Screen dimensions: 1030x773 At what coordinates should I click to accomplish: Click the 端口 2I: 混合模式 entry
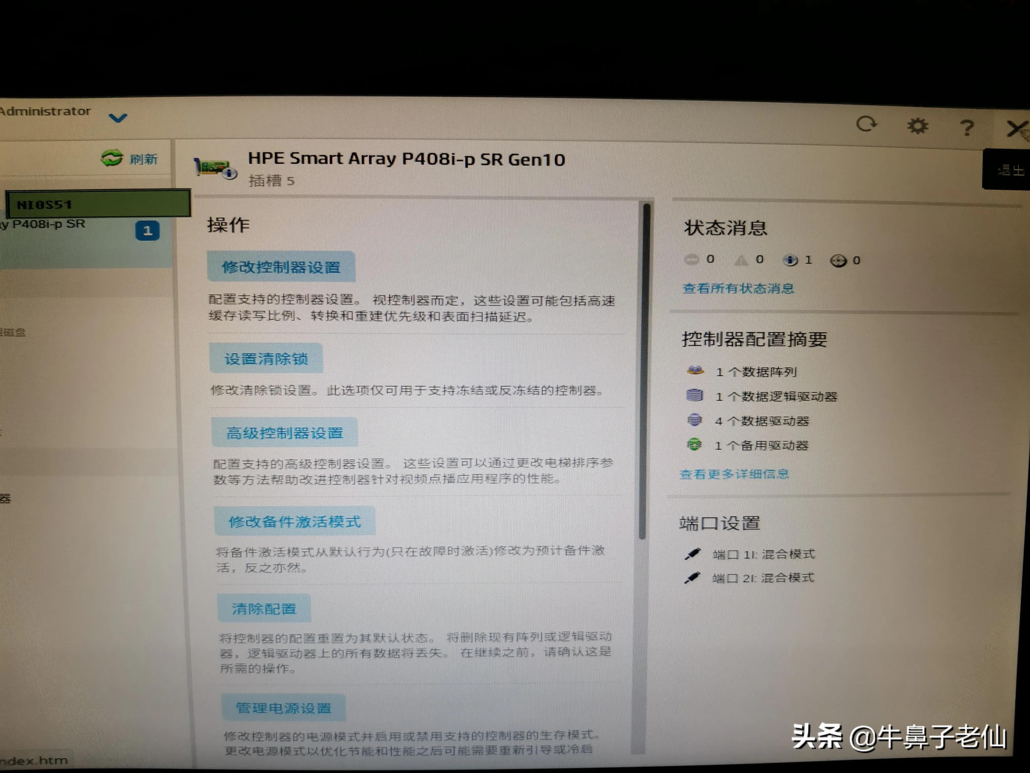763,578
